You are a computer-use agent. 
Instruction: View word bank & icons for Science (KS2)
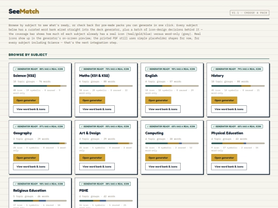pos(31,109)
